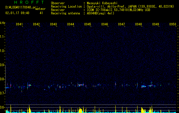Click the long meteor echo after 0944
This screenshot has height=113, width=179.
pyautogui.click(x=81, y=85)
